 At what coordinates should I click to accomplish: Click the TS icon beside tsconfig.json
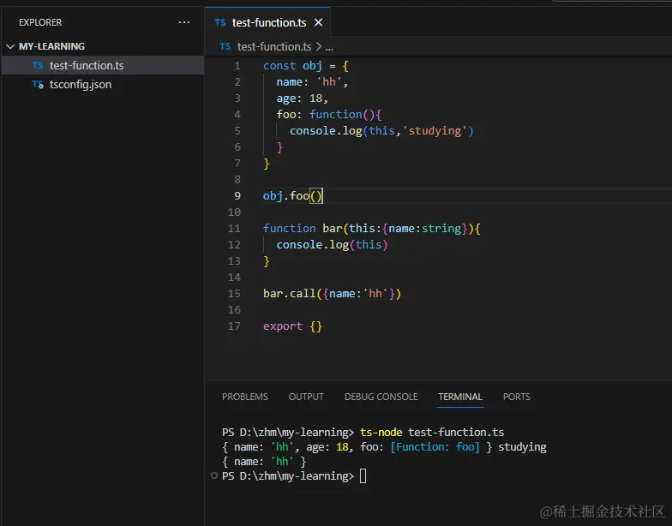coord(38,85)
